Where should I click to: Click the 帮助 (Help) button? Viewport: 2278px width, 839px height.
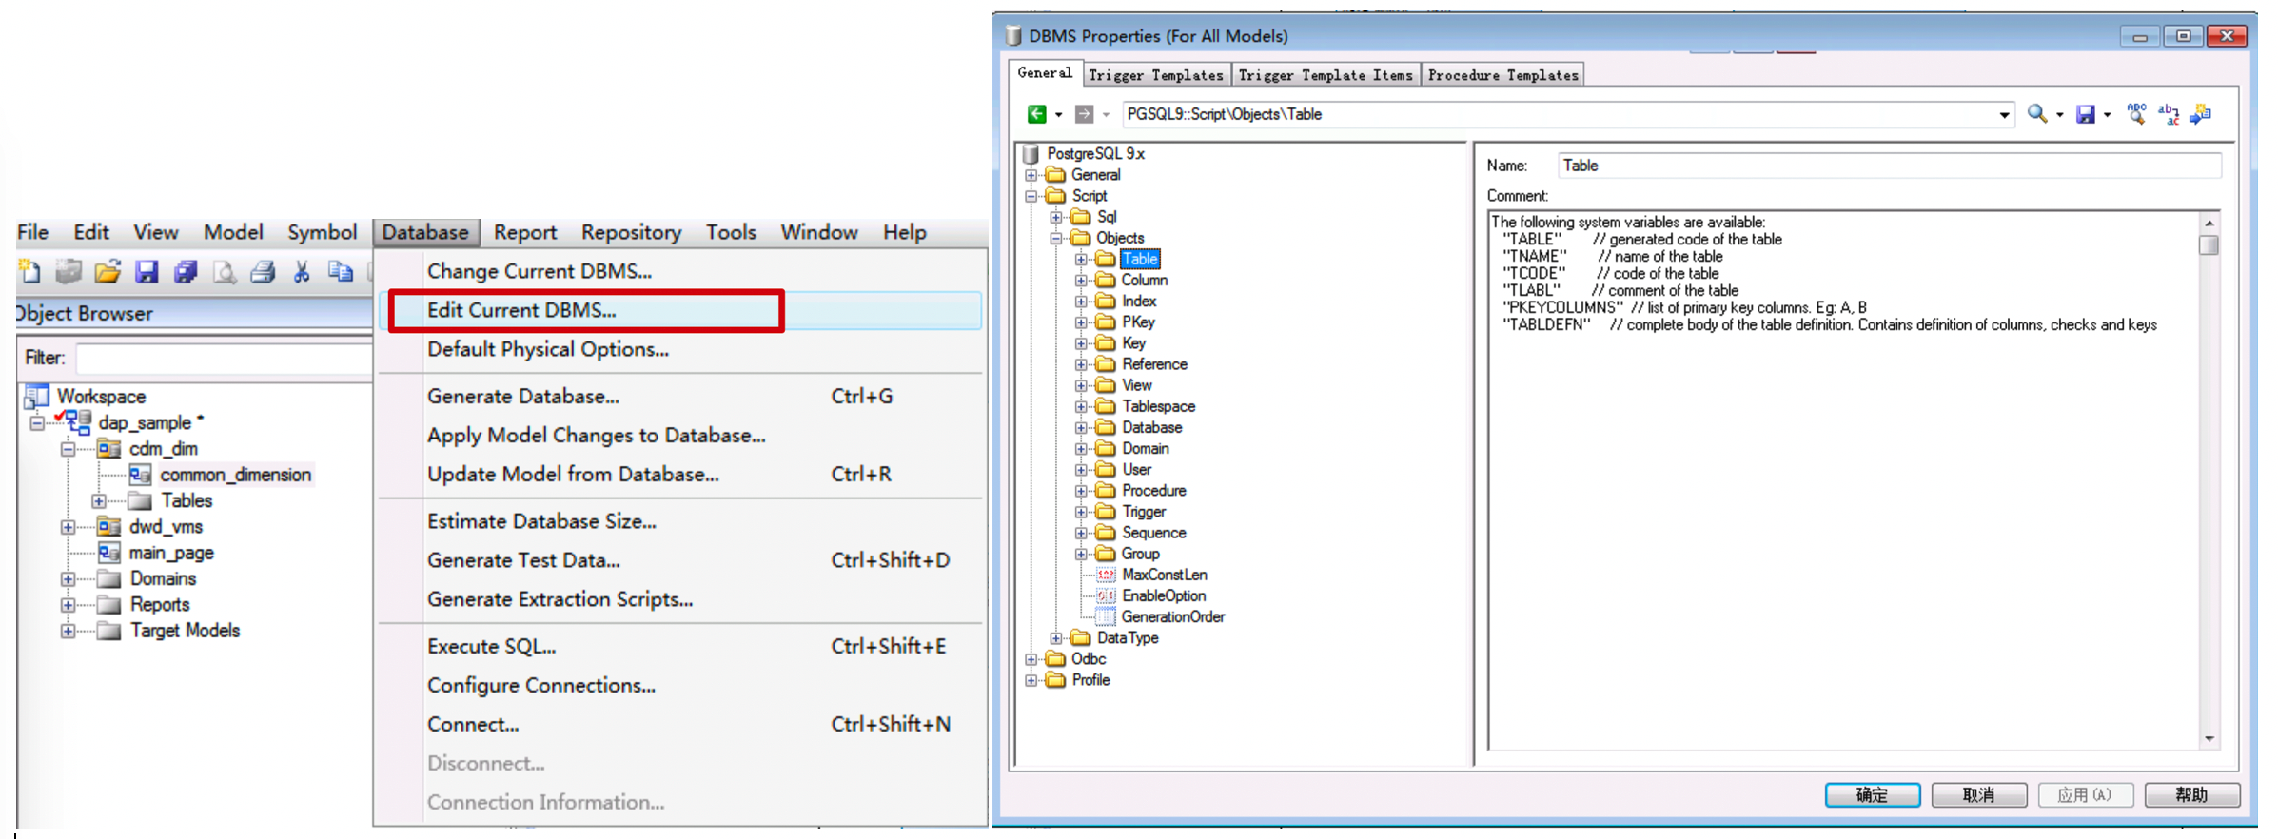pyautogui.click(x=2191, y=795)
